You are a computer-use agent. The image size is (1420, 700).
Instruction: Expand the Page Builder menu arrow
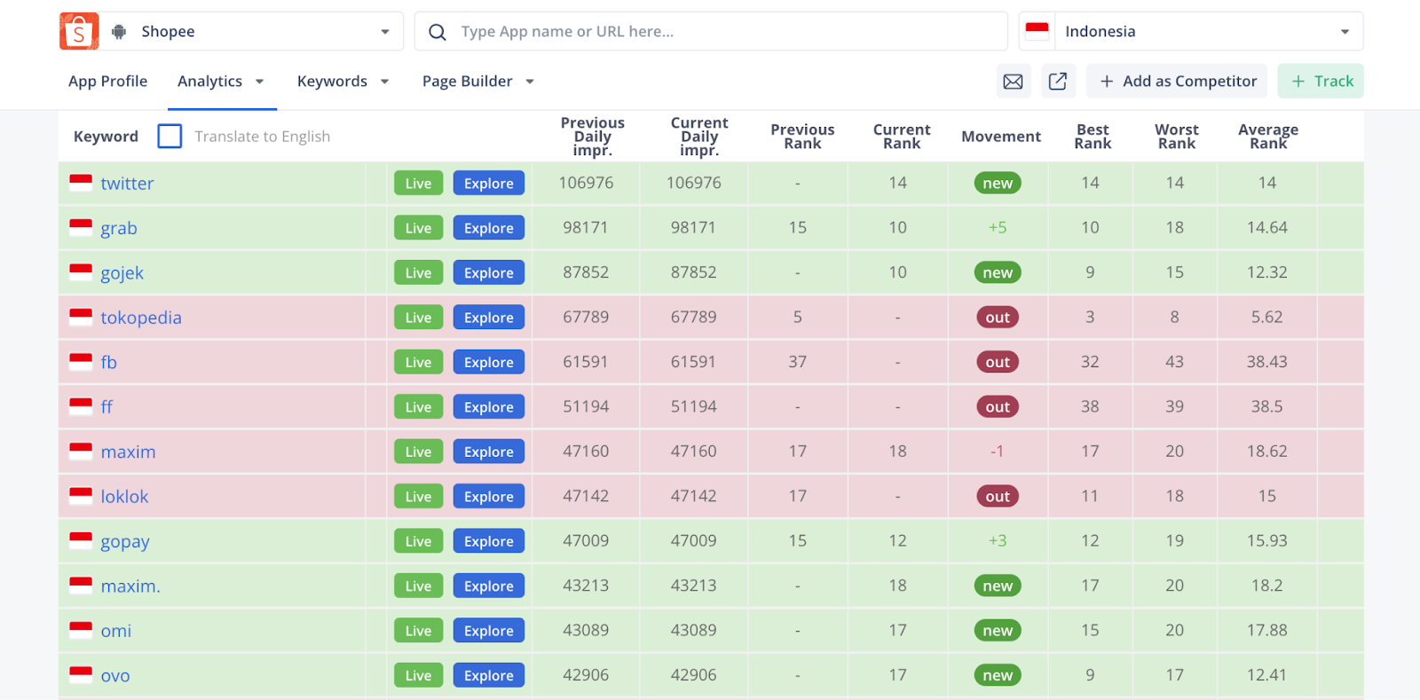530,82
